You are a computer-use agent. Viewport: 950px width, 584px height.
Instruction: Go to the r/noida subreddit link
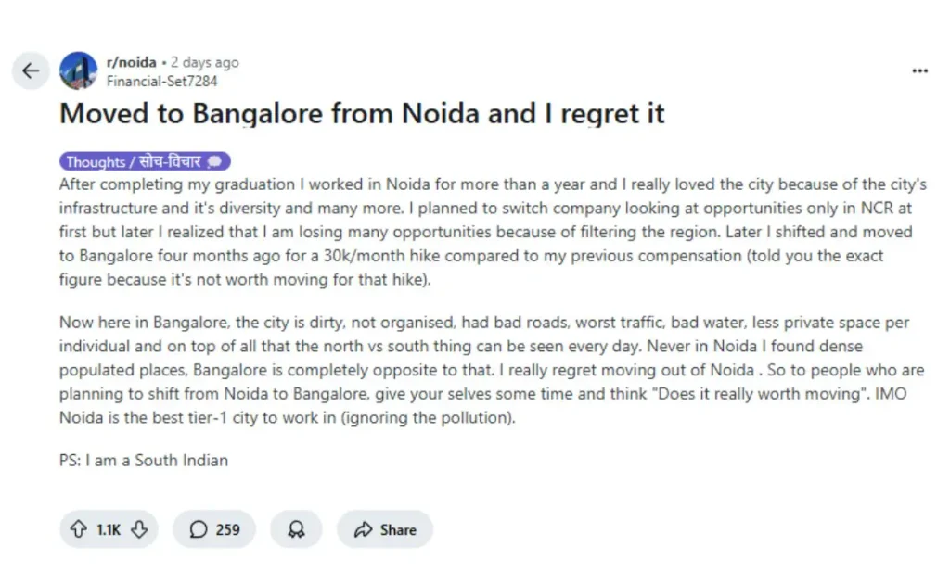click(x=131, y=62)
